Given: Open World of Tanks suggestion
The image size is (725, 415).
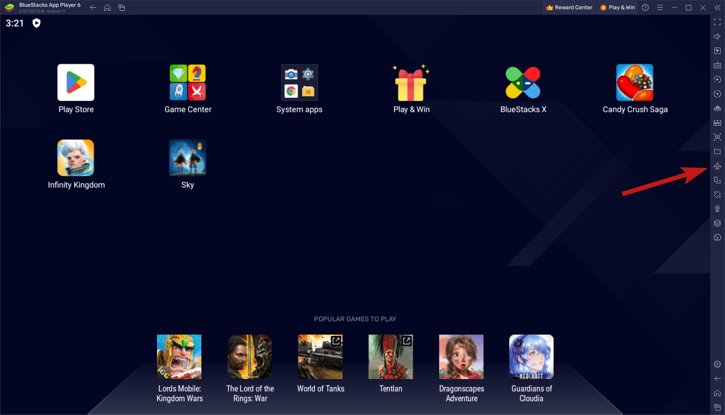Looking at the screenshot, I should click(320, 357).
